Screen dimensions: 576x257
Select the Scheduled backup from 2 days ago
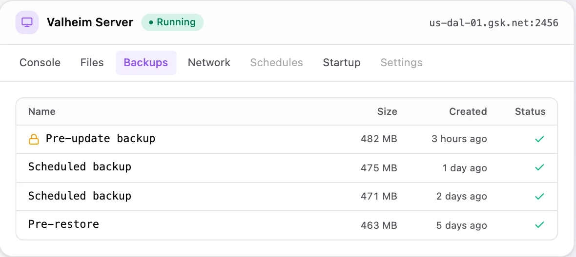[80, 196]
